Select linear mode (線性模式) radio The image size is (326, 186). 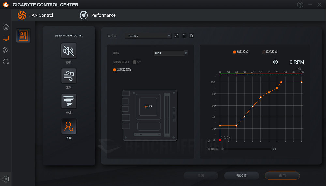(x=234, y=52)
